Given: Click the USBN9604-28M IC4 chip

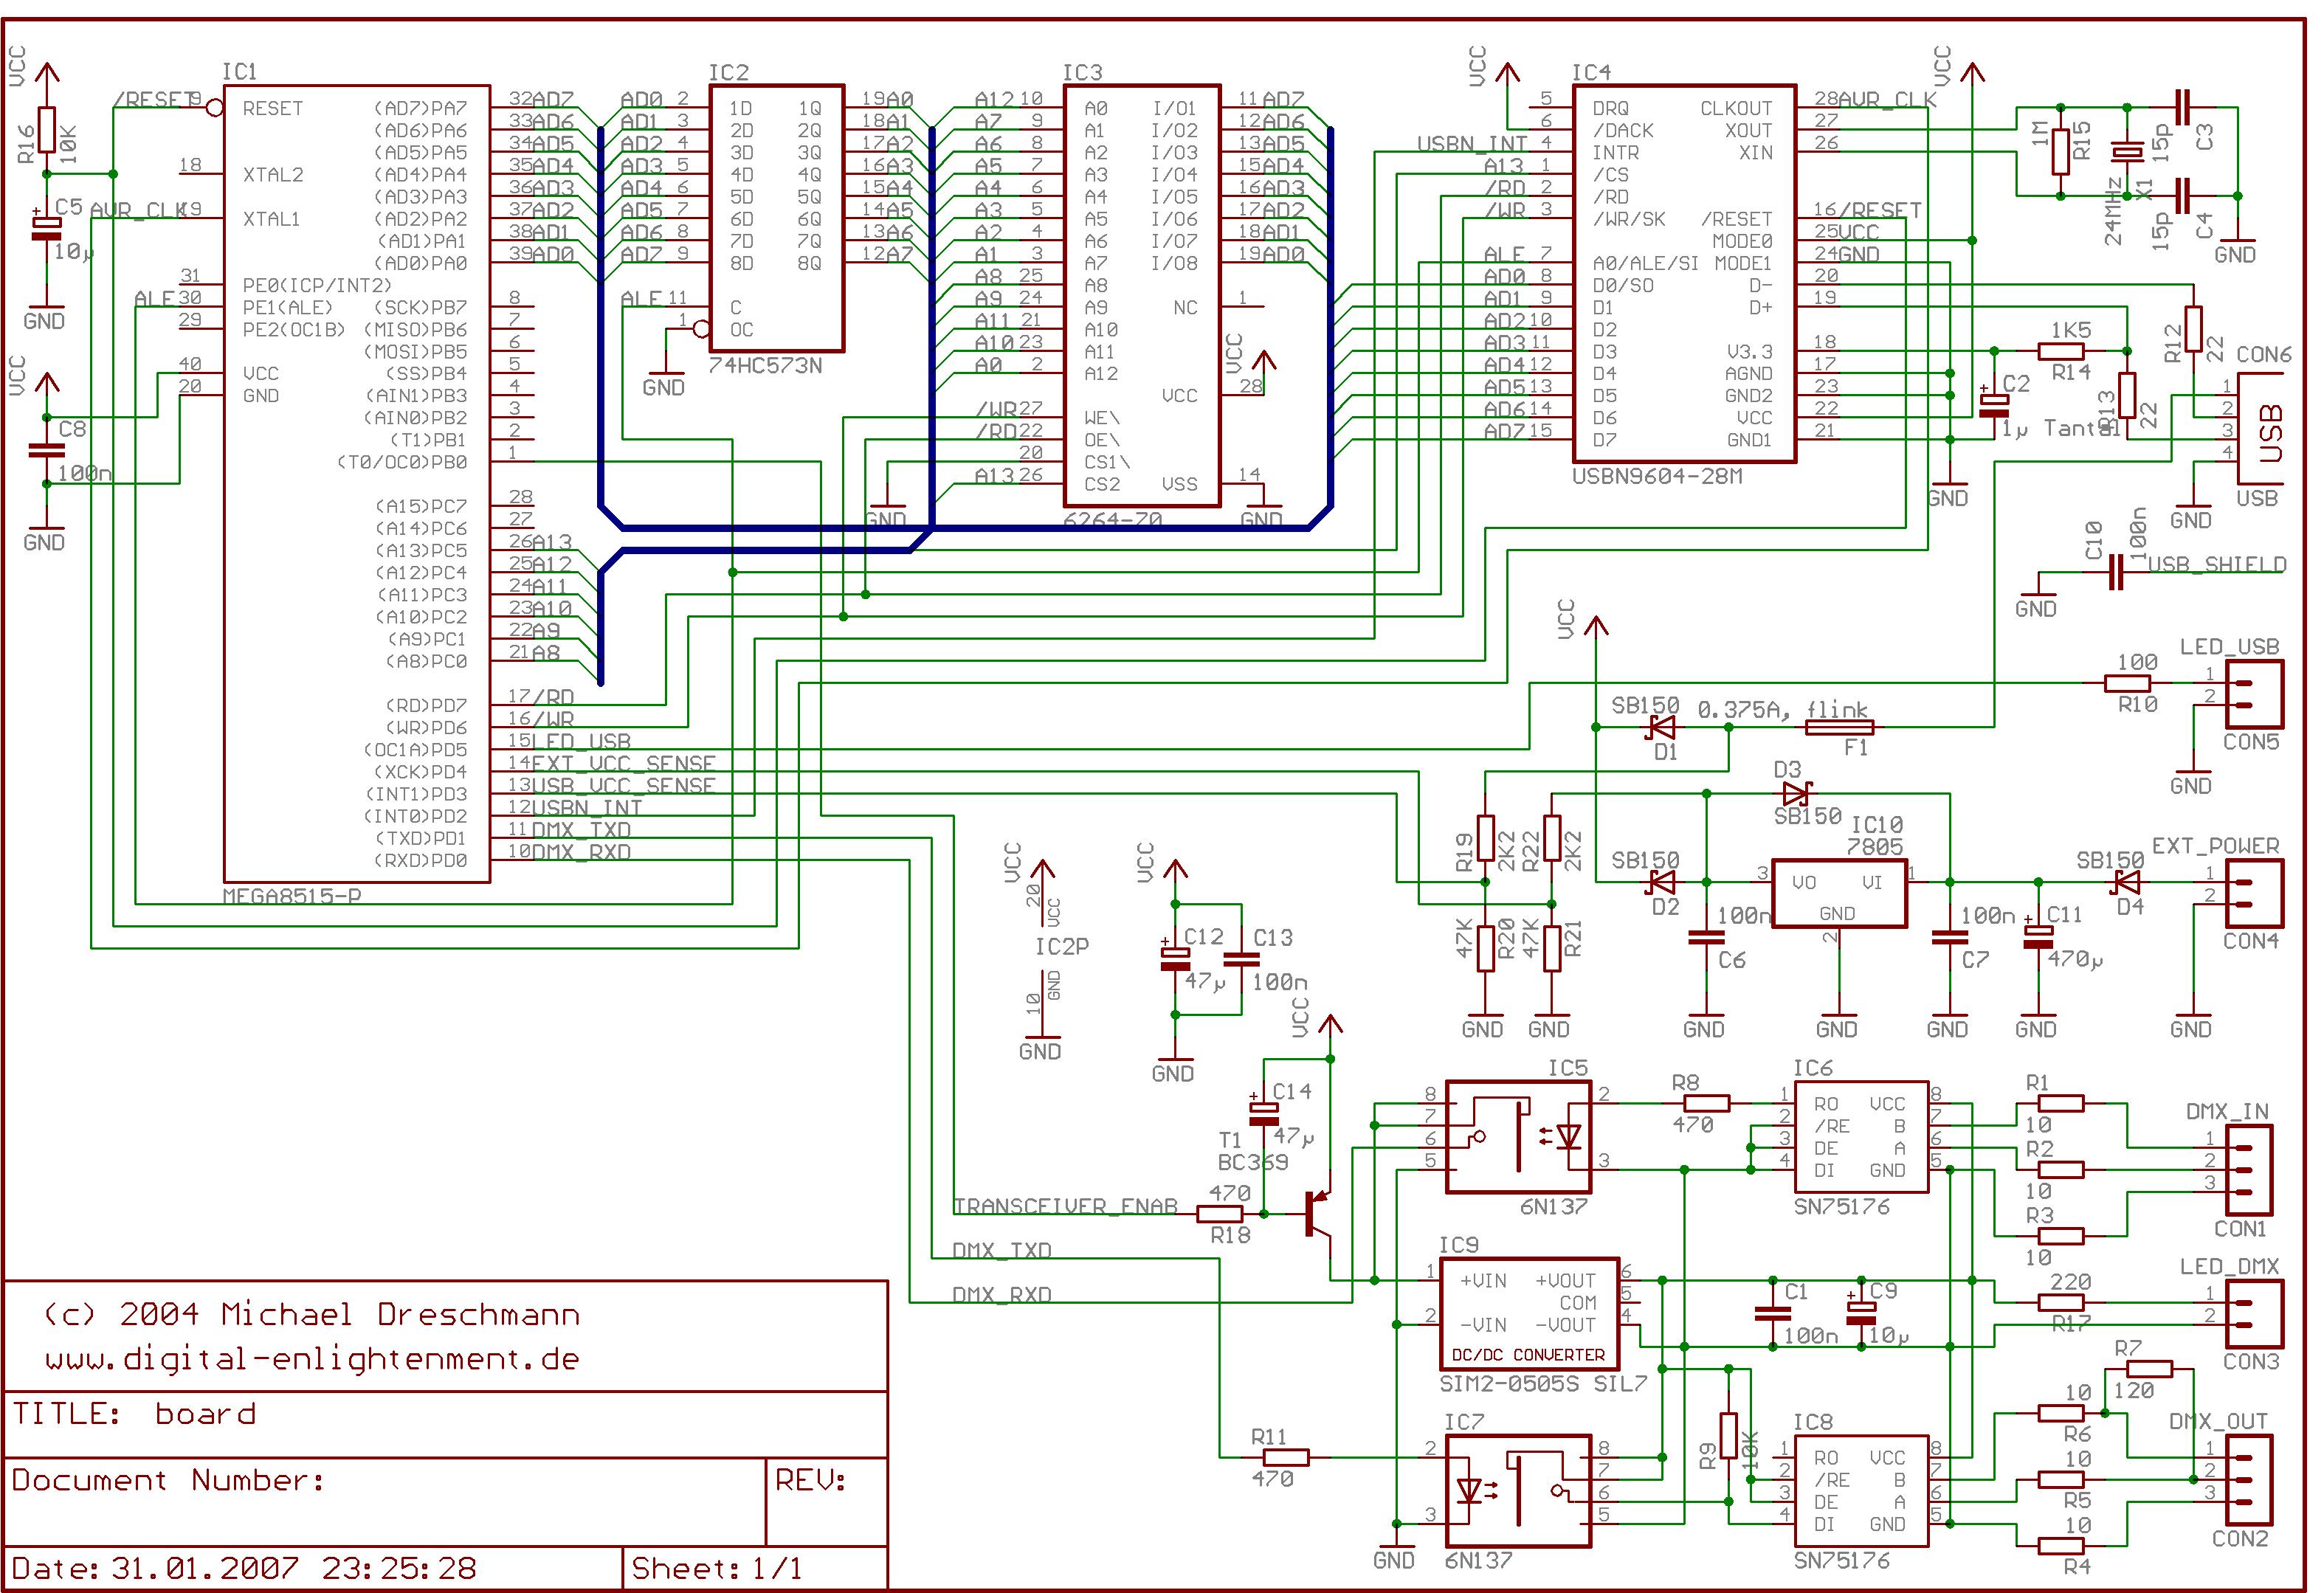Looking at the screenshot, I should [x=1685, y=274].
